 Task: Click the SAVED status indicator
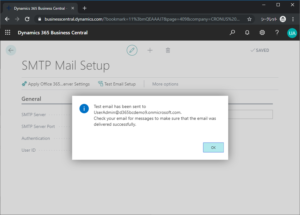pyautogui.click(x=260, y=50)
